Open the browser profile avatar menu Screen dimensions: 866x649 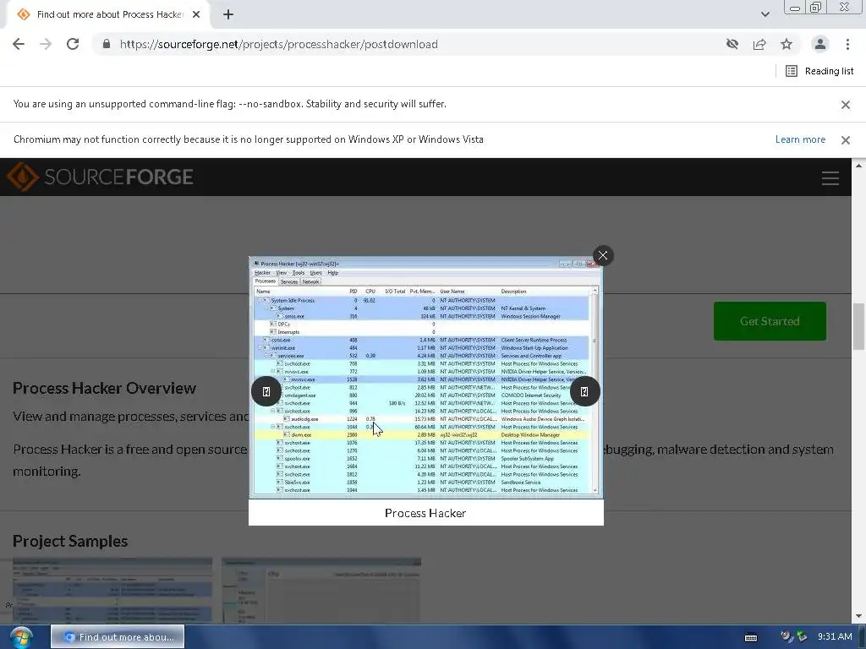click(820, 44)
